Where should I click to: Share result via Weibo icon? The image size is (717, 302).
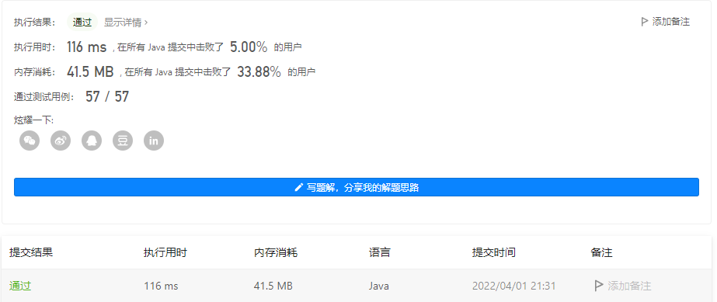pyautogui.click(x=61, y=141)
